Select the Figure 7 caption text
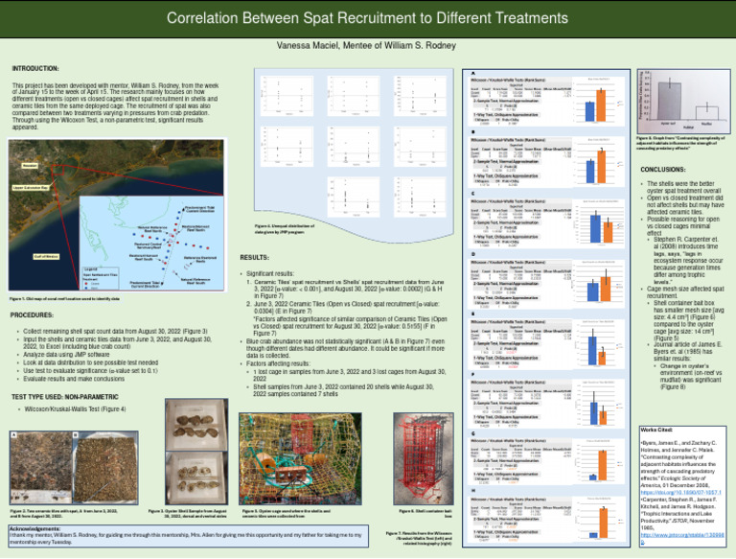The height and width of the screenshot is (559, 736). pyautogui.click(x=419, y=538)
